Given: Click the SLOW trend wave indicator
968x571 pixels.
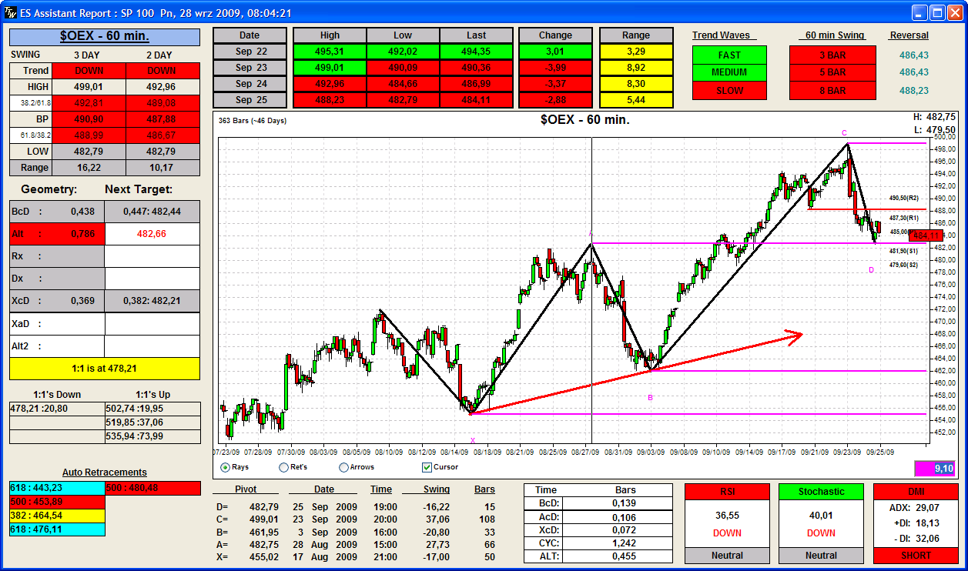Looking at the screenshot, I should click(x=729, y=90).
